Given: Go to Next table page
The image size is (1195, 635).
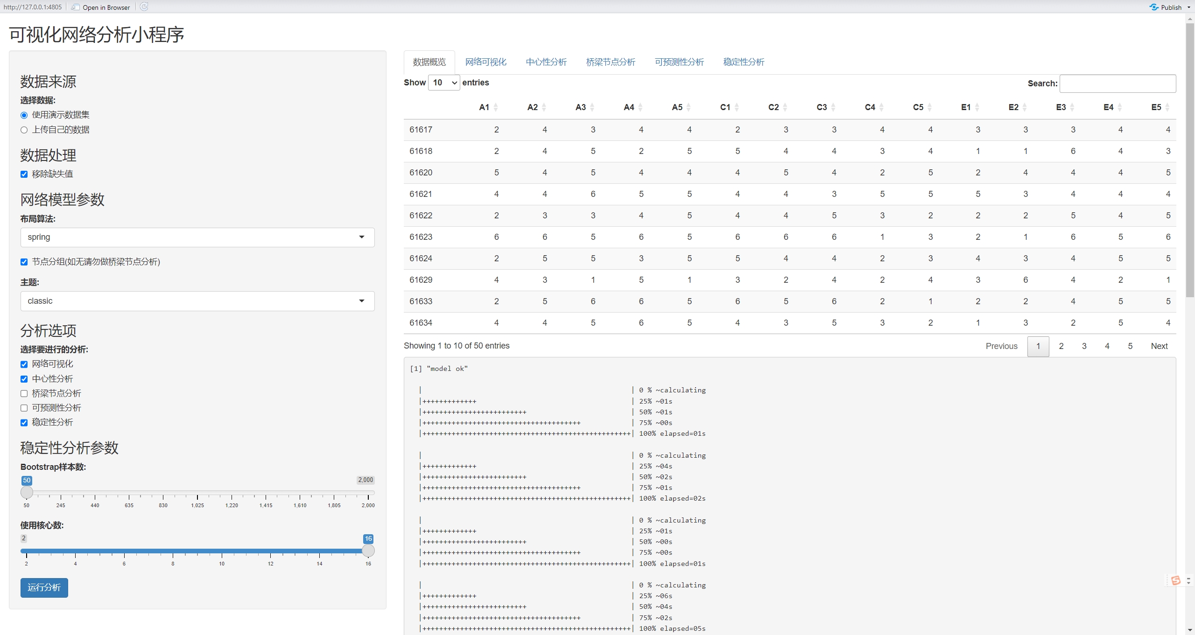Looking at the screenshot, I should click(1159, 346).
